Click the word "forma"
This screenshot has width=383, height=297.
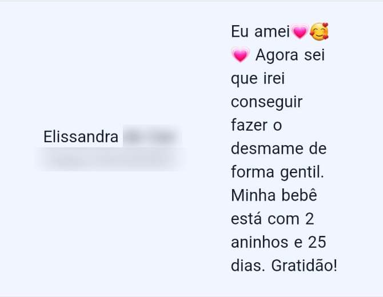[251, 172]
